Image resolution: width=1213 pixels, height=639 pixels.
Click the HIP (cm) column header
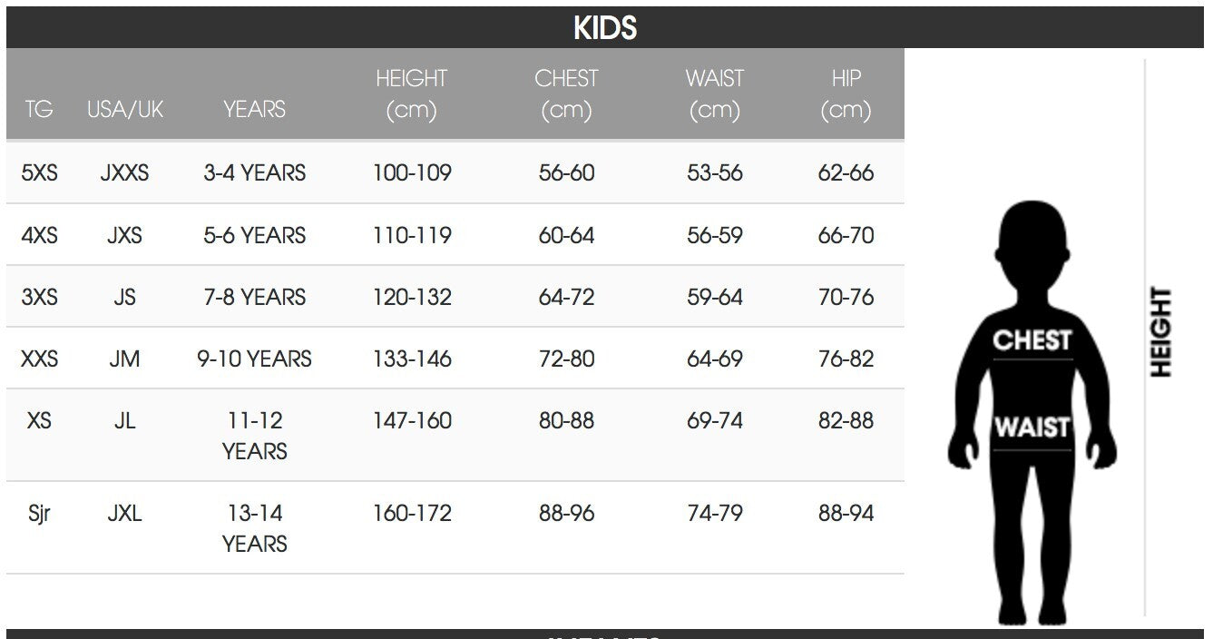point(846,94)
